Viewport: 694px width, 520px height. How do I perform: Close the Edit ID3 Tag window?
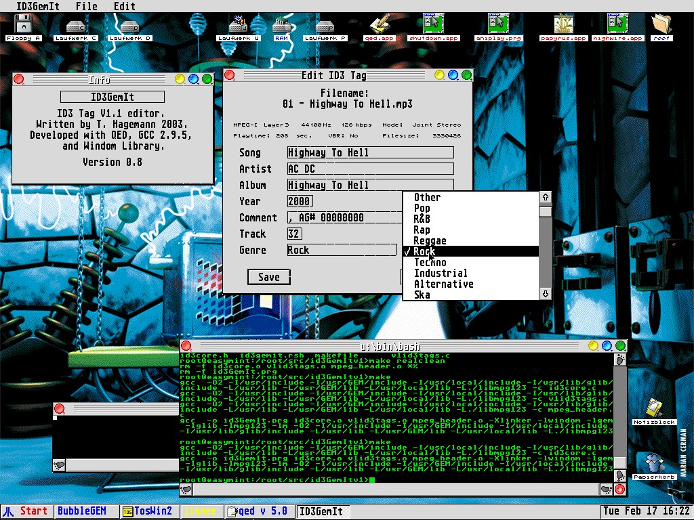click(x=229, y=75)
